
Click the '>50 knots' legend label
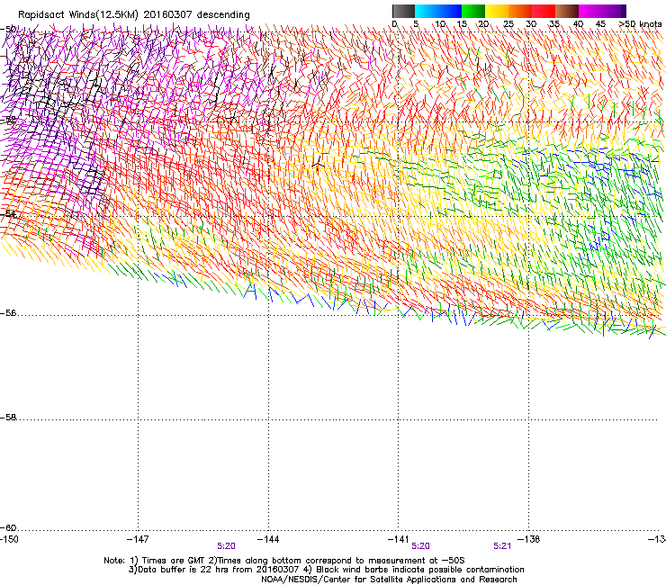(640, 24)
